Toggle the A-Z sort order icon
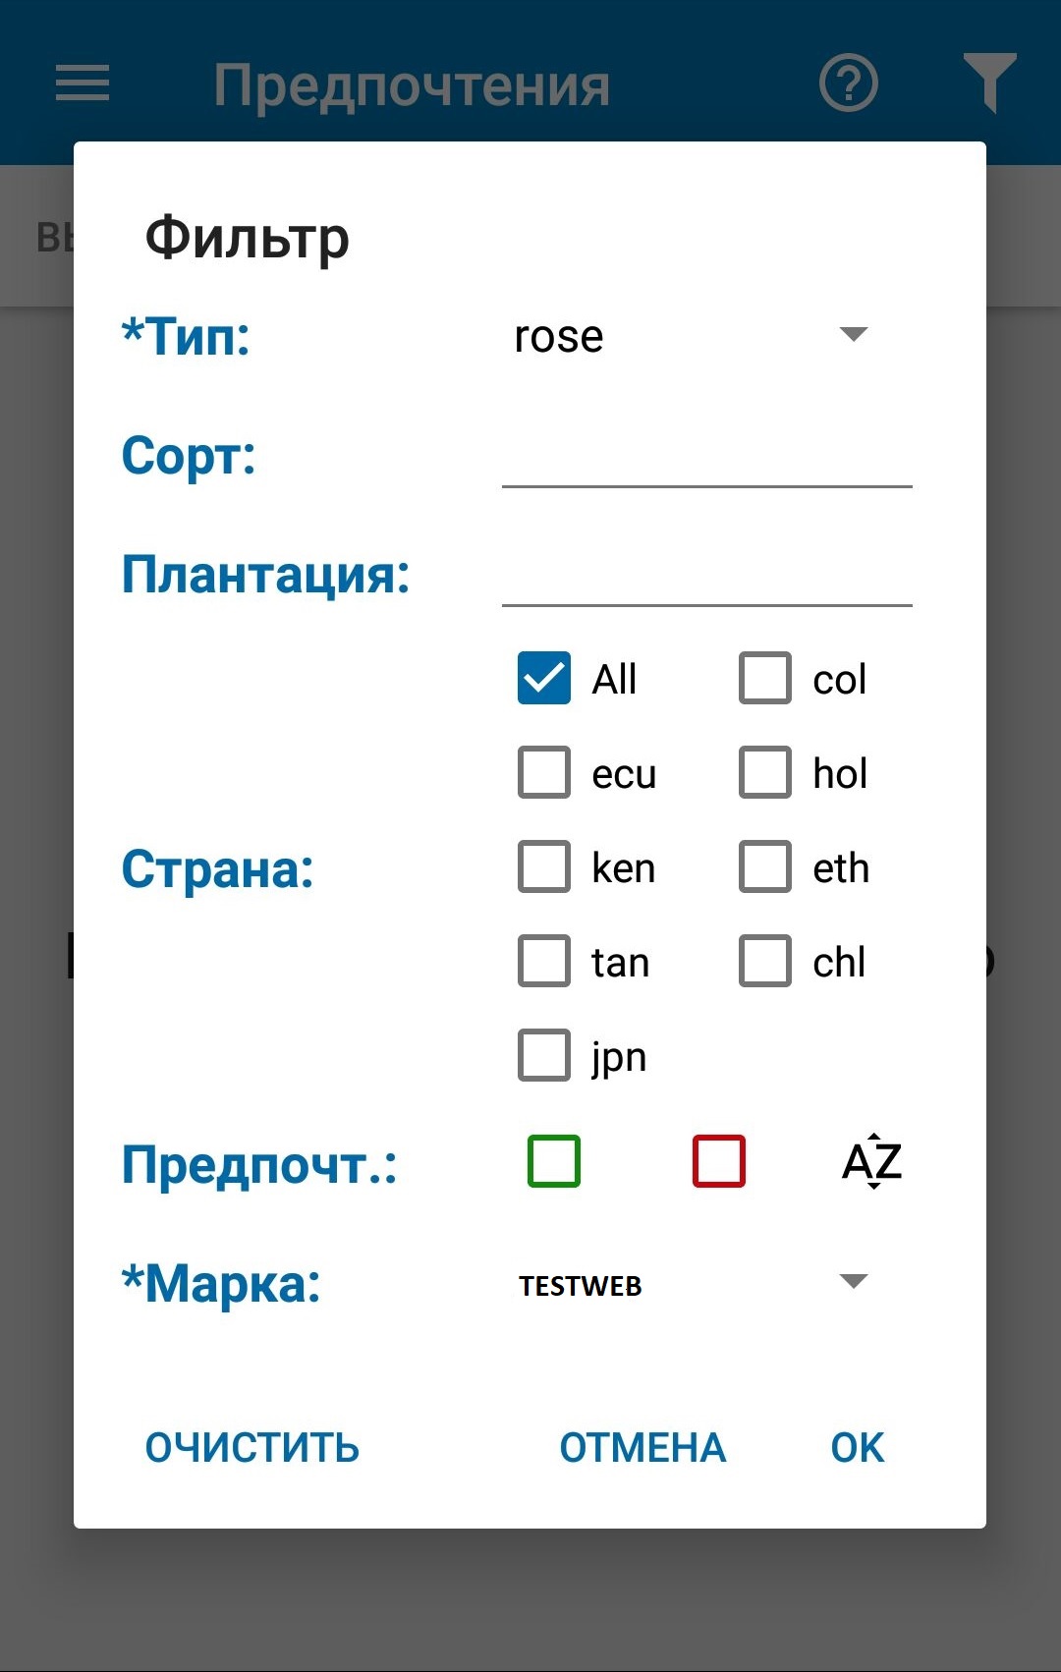This screenshot has width=1061, height=1672. pos(872,1162)
